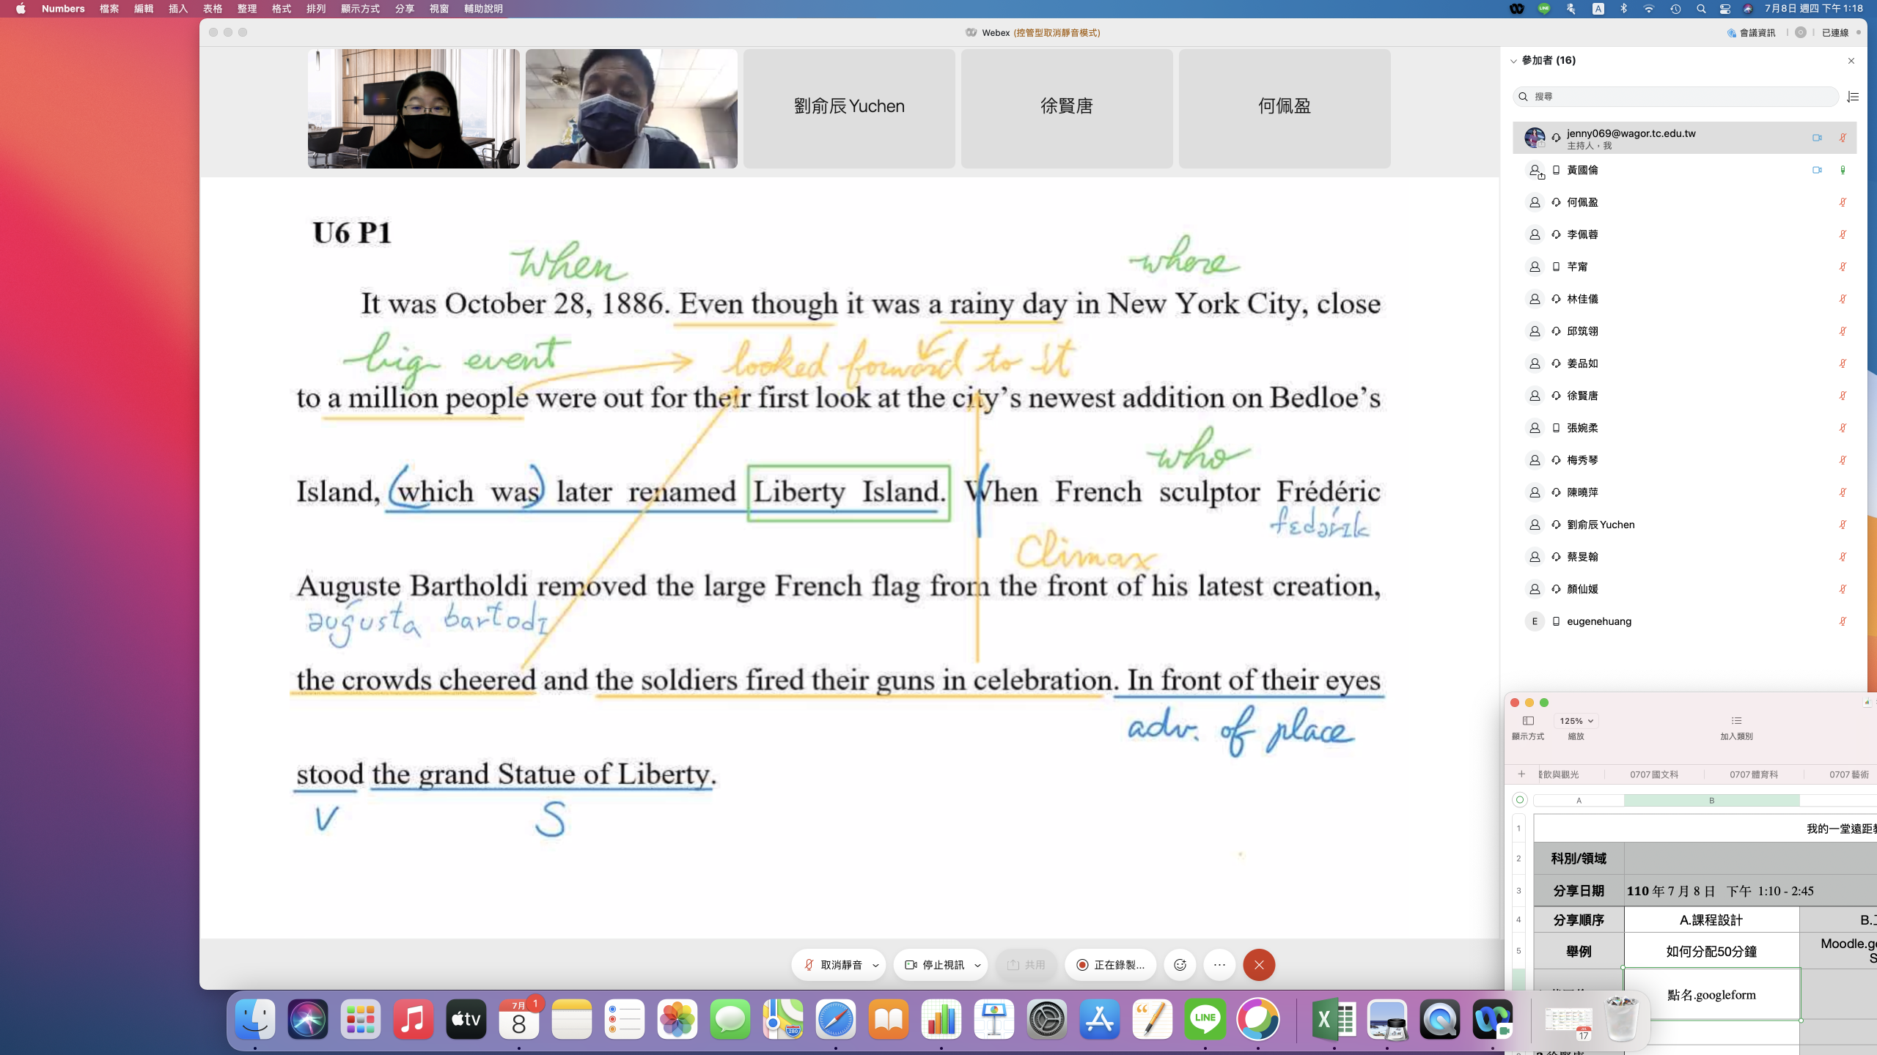Screen dimensions: 1877x1055
Task: Open the more options ellipsis button
Action: (1219, 965)
